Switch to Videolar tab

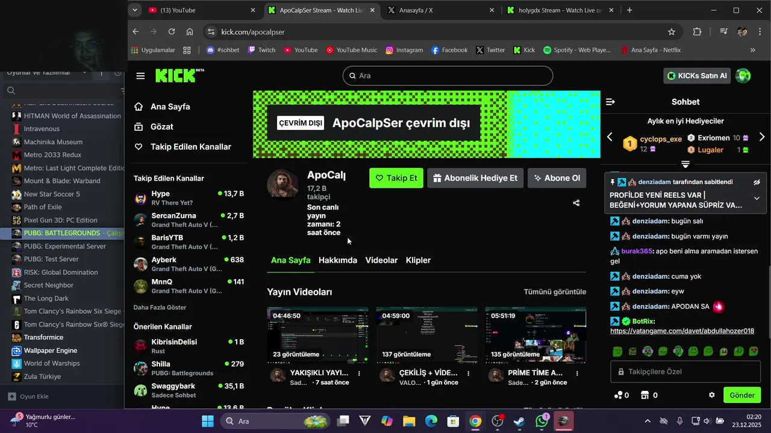coord(381,260)
